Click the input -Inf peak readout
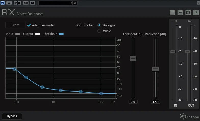200x121 pixels. pyautogui.click(x=175, y=21)
